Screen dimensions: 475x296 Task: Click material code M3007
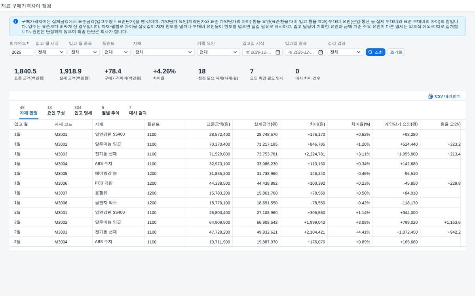(61, 193)
